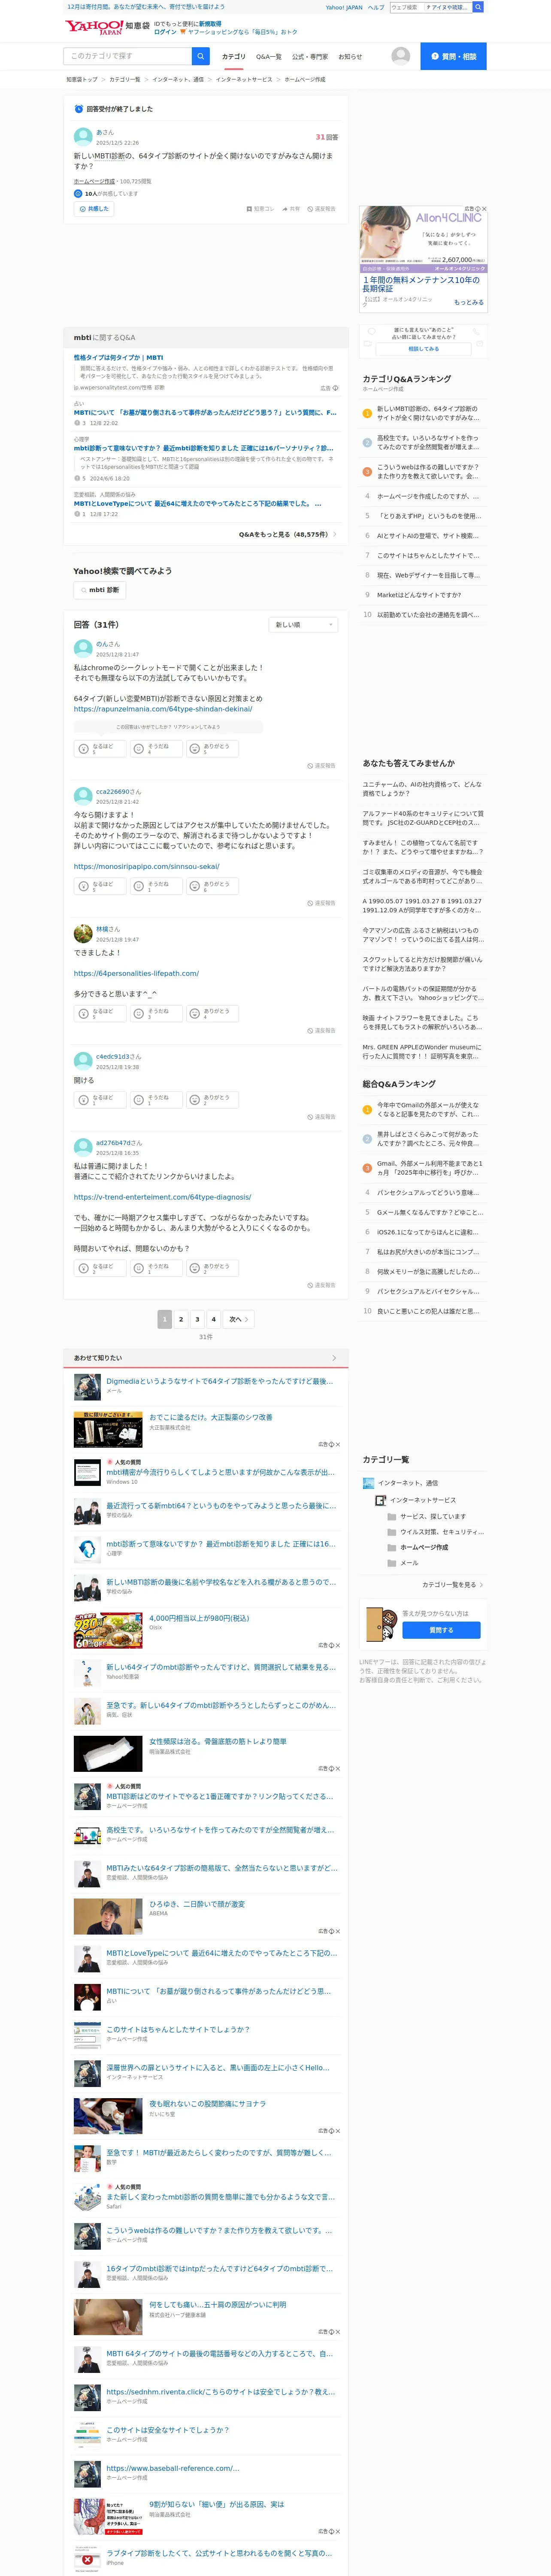
Task: Click the ログイン link
Action: coord(165,32)
